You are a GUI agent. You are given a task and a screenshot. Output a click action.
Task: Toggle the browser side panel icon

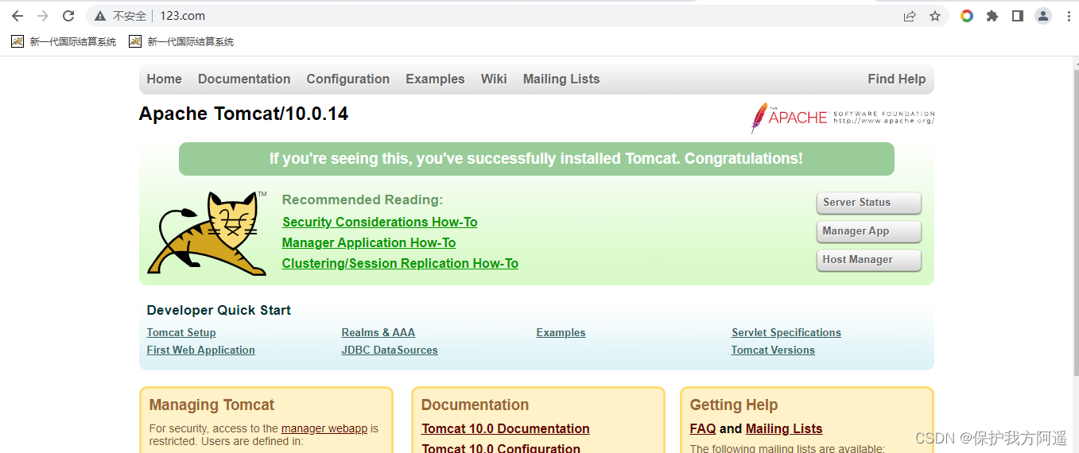coord(1018,16)
